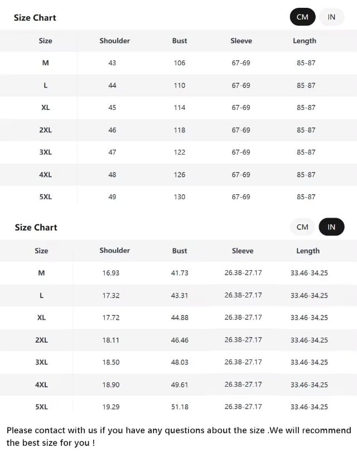Click the active black IN toggle button

click(x=331, y=227)
